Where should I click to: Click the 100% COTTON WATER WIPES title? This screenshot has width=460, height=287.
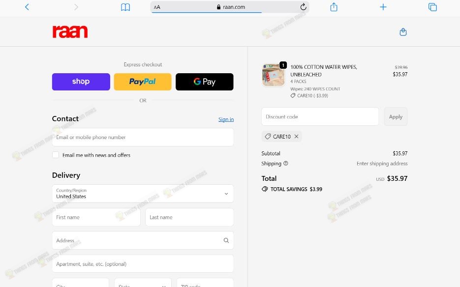pos(324,71)
